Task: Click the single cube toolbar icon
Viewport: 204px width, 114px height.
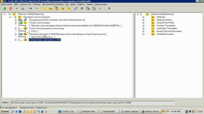Action: 82,9
